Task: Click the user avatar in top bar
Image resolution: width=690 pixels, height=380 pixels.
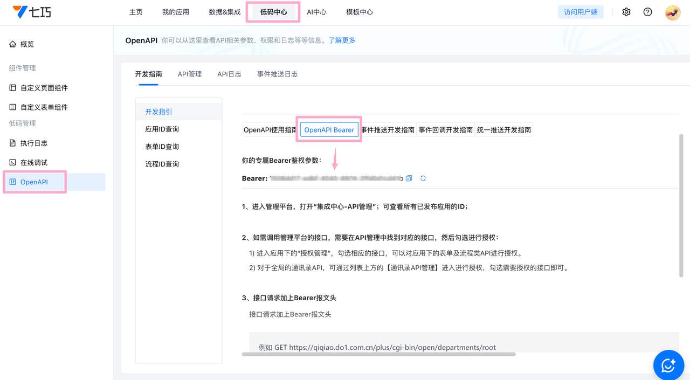Action: pos(672,12)
